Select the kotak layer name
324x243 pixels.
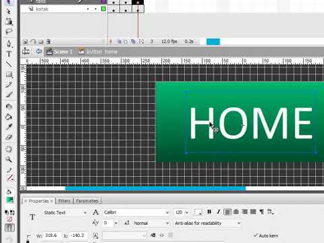(x=43, y=9)
